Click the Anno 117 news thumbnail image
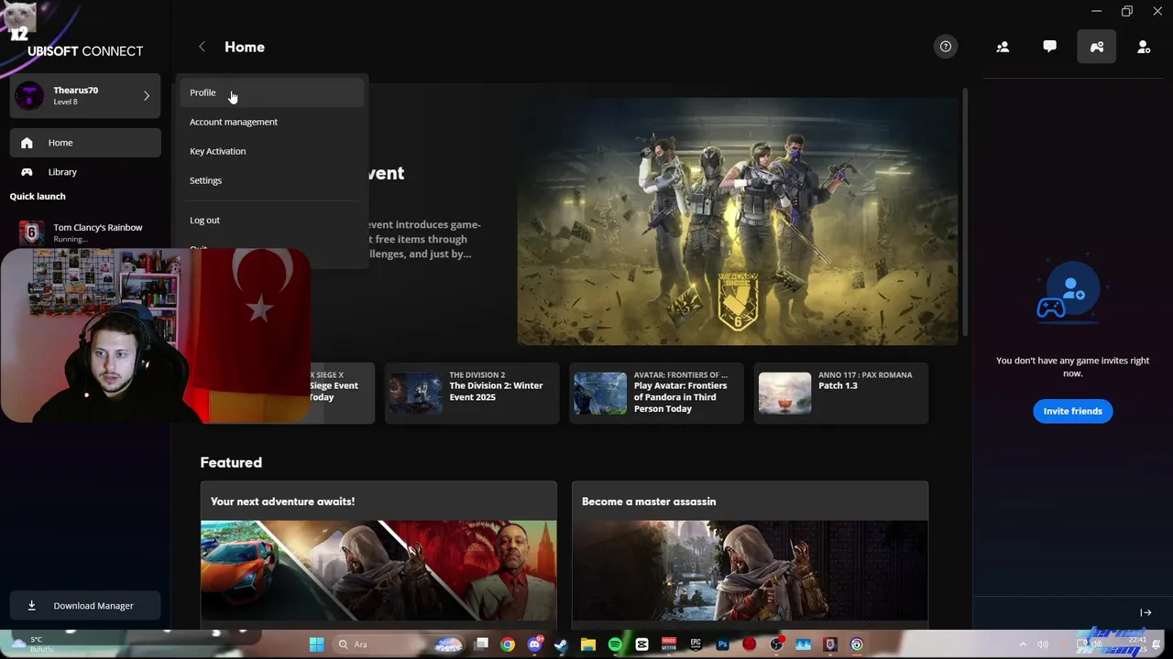 pos(784,394)
